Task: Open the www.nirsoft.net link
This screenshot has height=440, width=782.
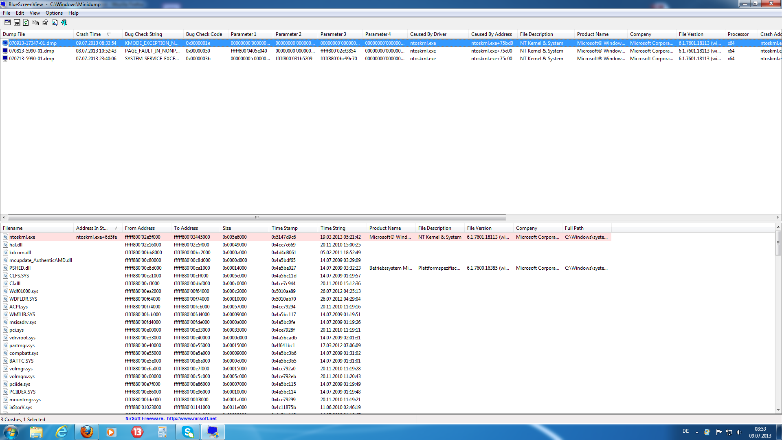Action: coord(192,418)
